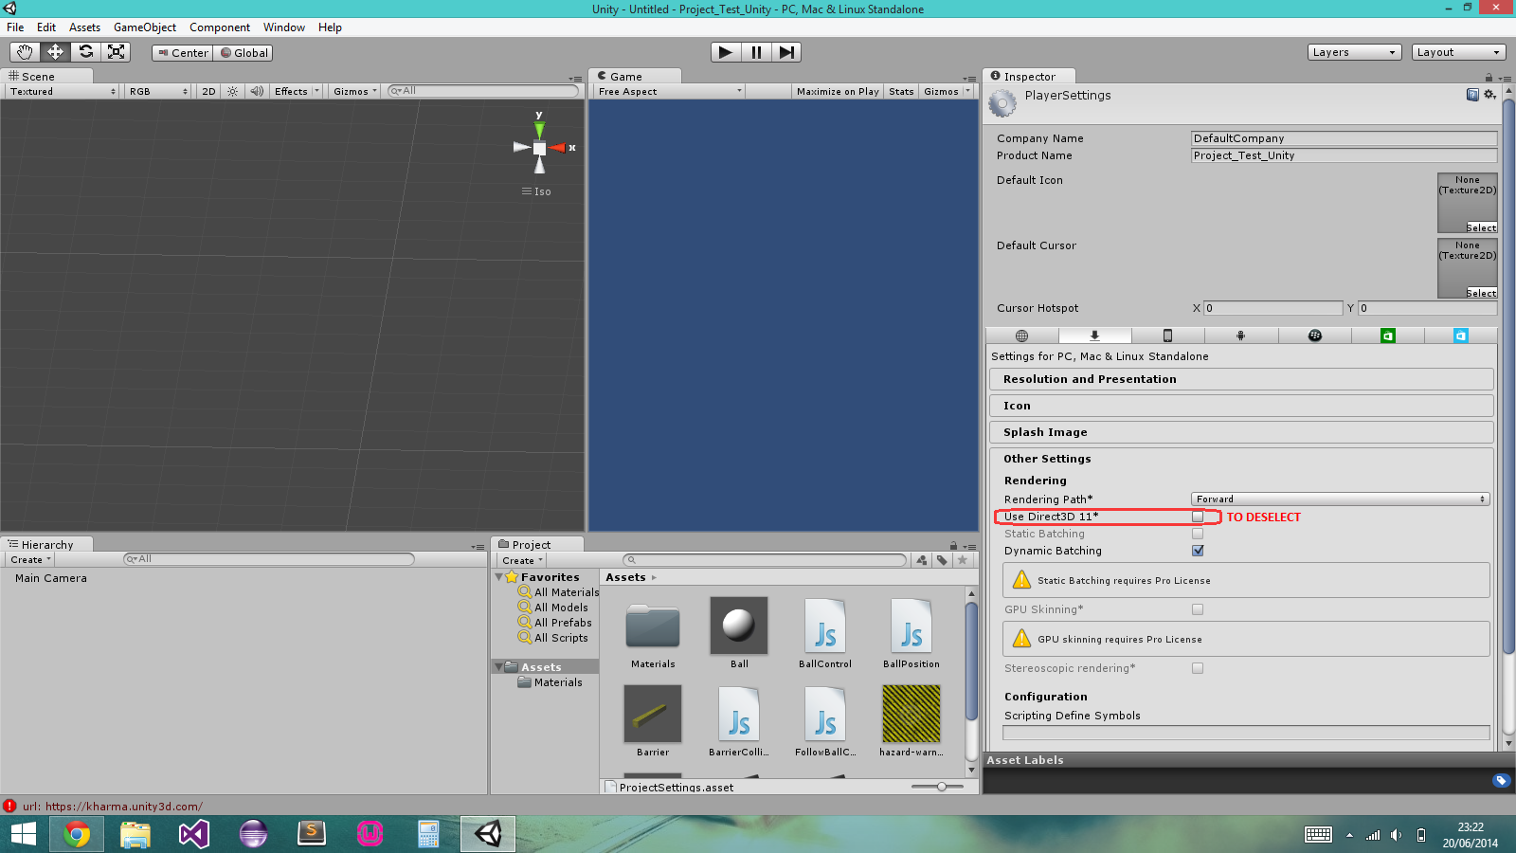Open Inspector settings gear menu
The height and width of the screenshot is (853, 1516).
click(1489, 95)
